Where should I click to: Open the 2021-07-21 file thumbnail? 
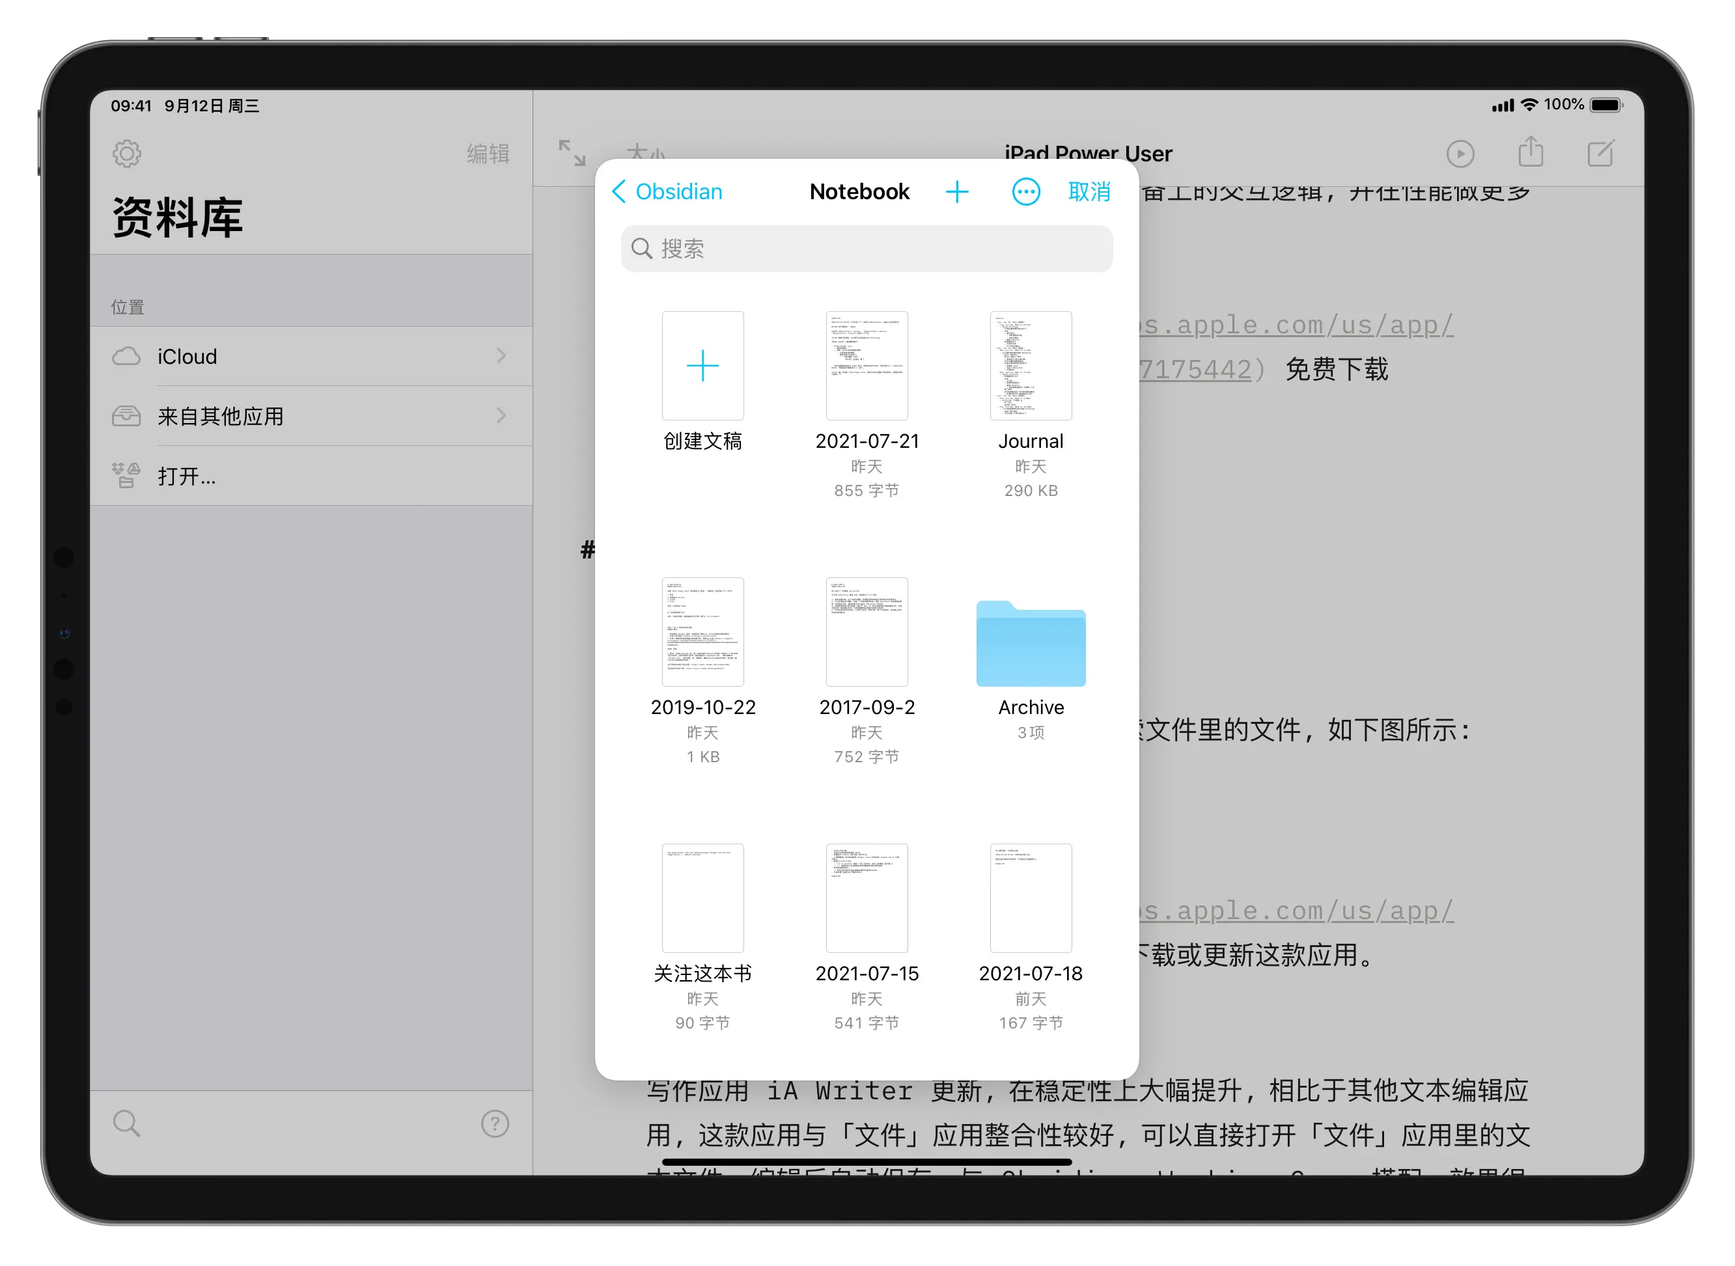click(867, 366)
